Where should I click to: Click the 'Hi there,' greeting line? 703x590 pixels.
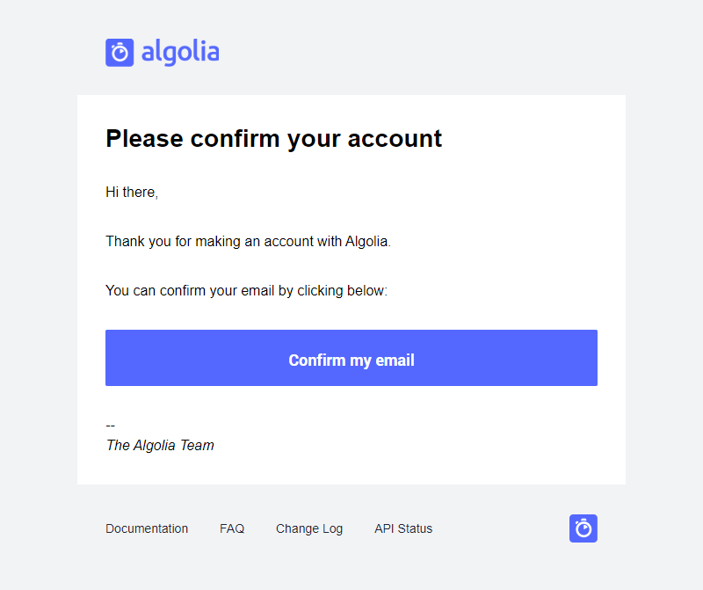(x=132, y=192)
